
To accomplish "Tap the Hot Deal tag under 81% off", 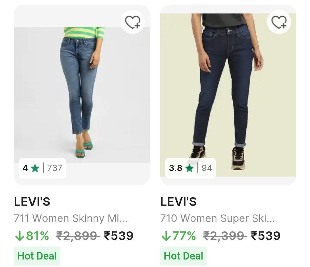I will (37, 256).
